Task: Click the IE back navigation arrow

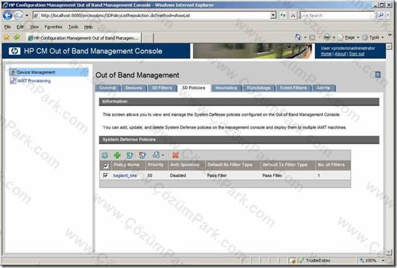Action: coord(8,16)
